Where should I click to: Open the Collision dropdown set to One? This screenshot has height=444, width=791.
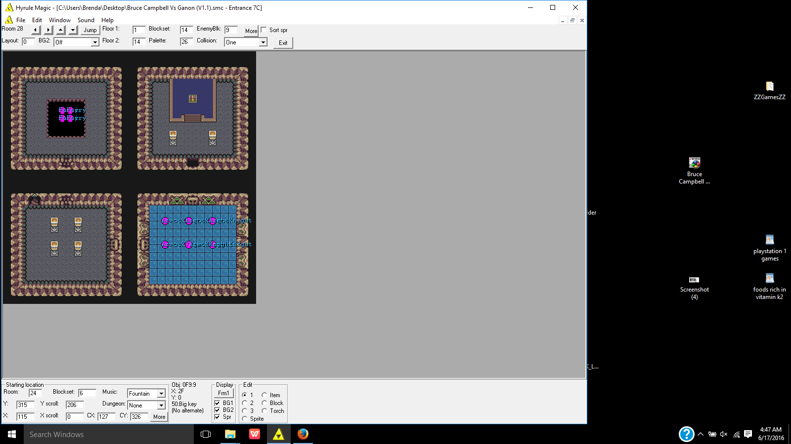point(246,42)
